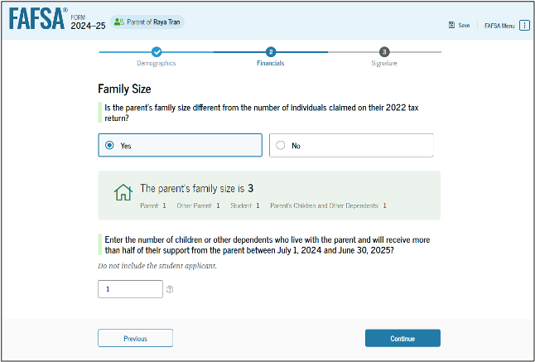The width and height of the screenshot is (535, 362).
Task: Click the Previous button
Action: pyautogui.click(x=136, y=338)
